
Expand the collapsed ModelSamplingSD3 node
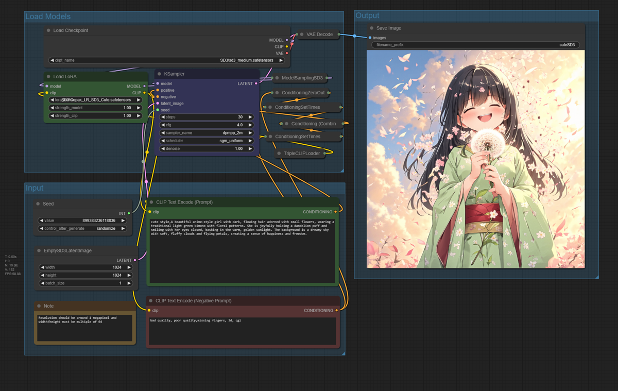pos(277,78)
